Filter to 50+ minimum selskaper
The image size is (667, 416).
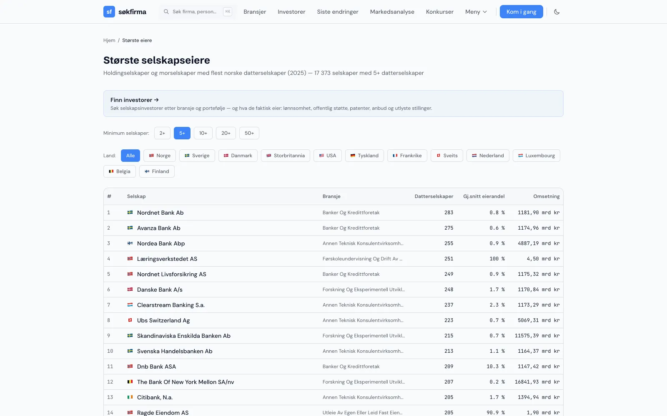[x=249, y=133]
